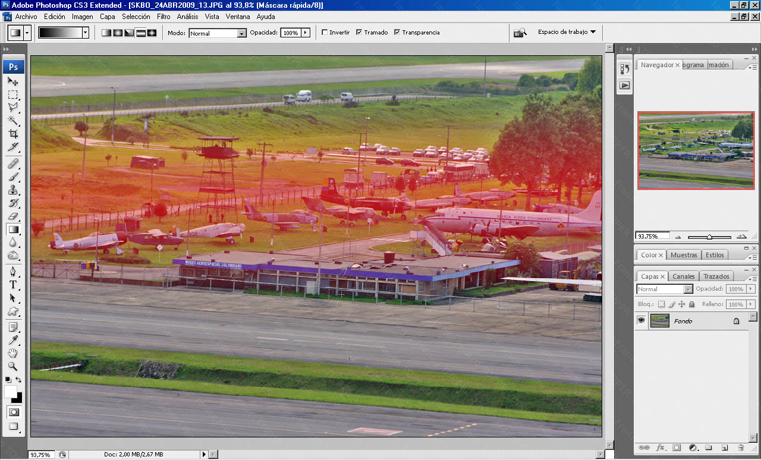Click the white foreground color swatch
The image size is (761, 460).
[x=10, y=391]
